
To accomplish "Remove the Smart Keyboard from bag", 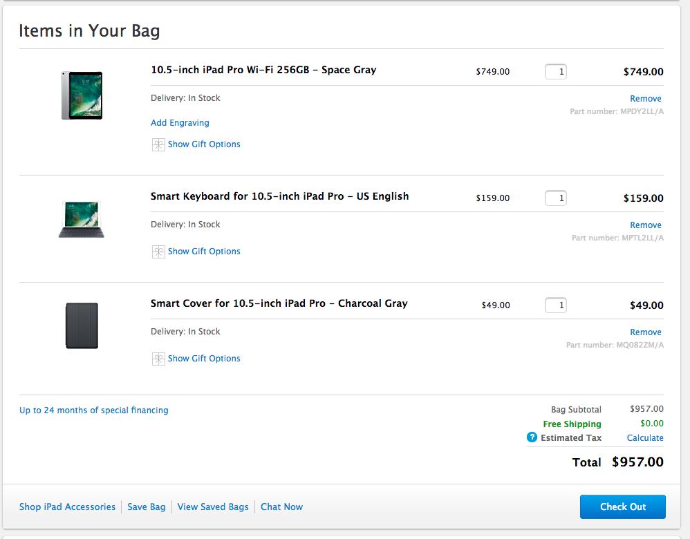I will 646,225.
